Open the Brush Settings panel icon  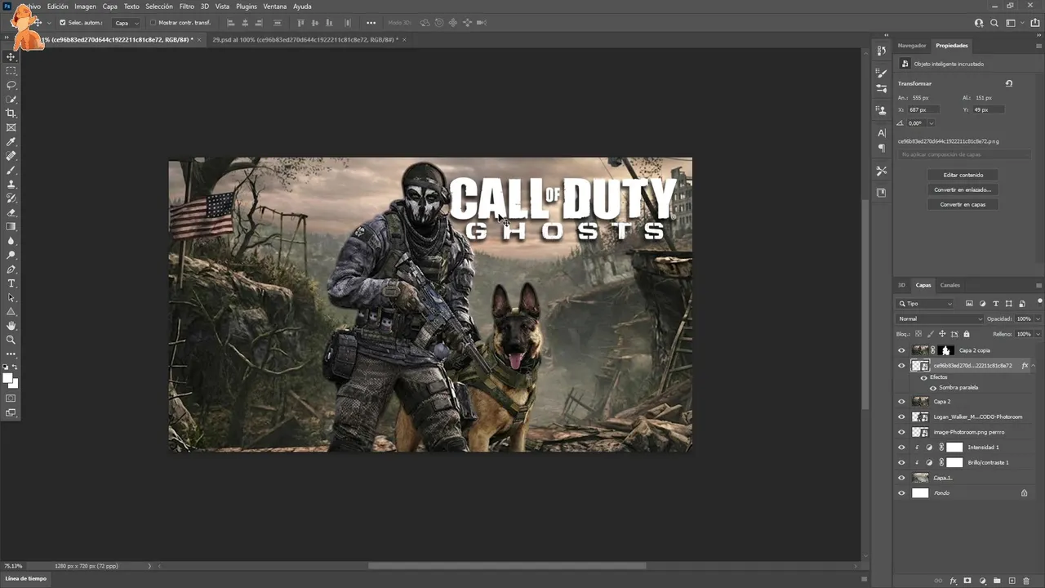pyautogui.click(x=882, y=73)
